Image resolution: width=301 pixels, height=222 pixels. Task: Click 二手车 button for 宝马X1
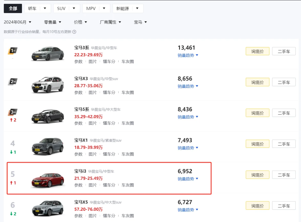pyautogui.click(x=284, y=144)
